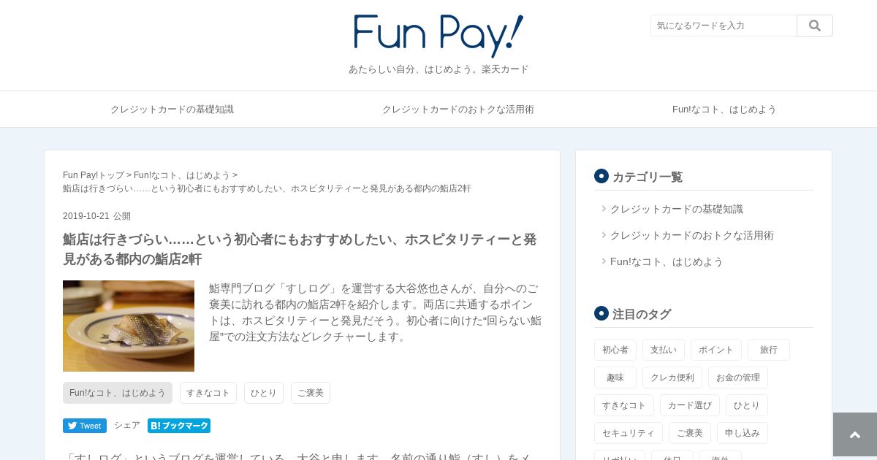Select the ひとり tag in 注目のタグ sidebar
The width and height of the screenshot is (877, 460).
click(747, 405)
